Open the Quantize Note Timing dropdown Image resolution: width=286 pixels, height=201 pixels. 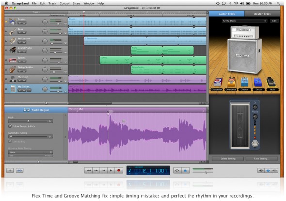click(31, 152)
